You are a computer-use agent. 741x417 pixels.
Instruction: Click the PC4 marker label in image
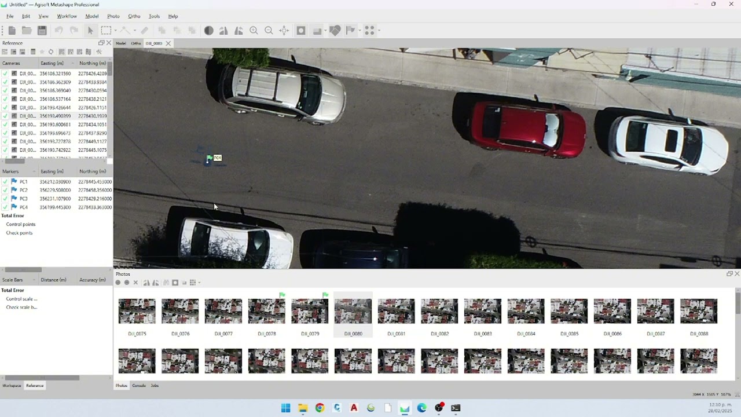[217, 158]
